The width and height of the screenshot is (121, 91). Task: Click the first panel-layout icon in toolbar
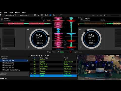[35, 15]
